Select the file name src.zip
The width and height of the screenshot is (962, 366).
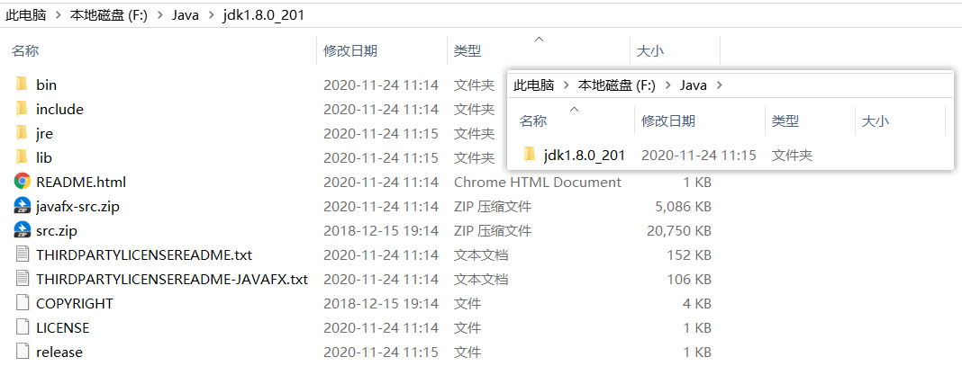57,231
